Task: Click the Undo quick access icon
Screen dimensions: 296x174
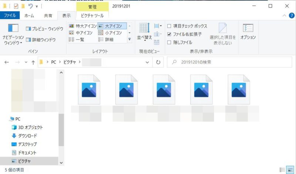Action: point(30,6)
